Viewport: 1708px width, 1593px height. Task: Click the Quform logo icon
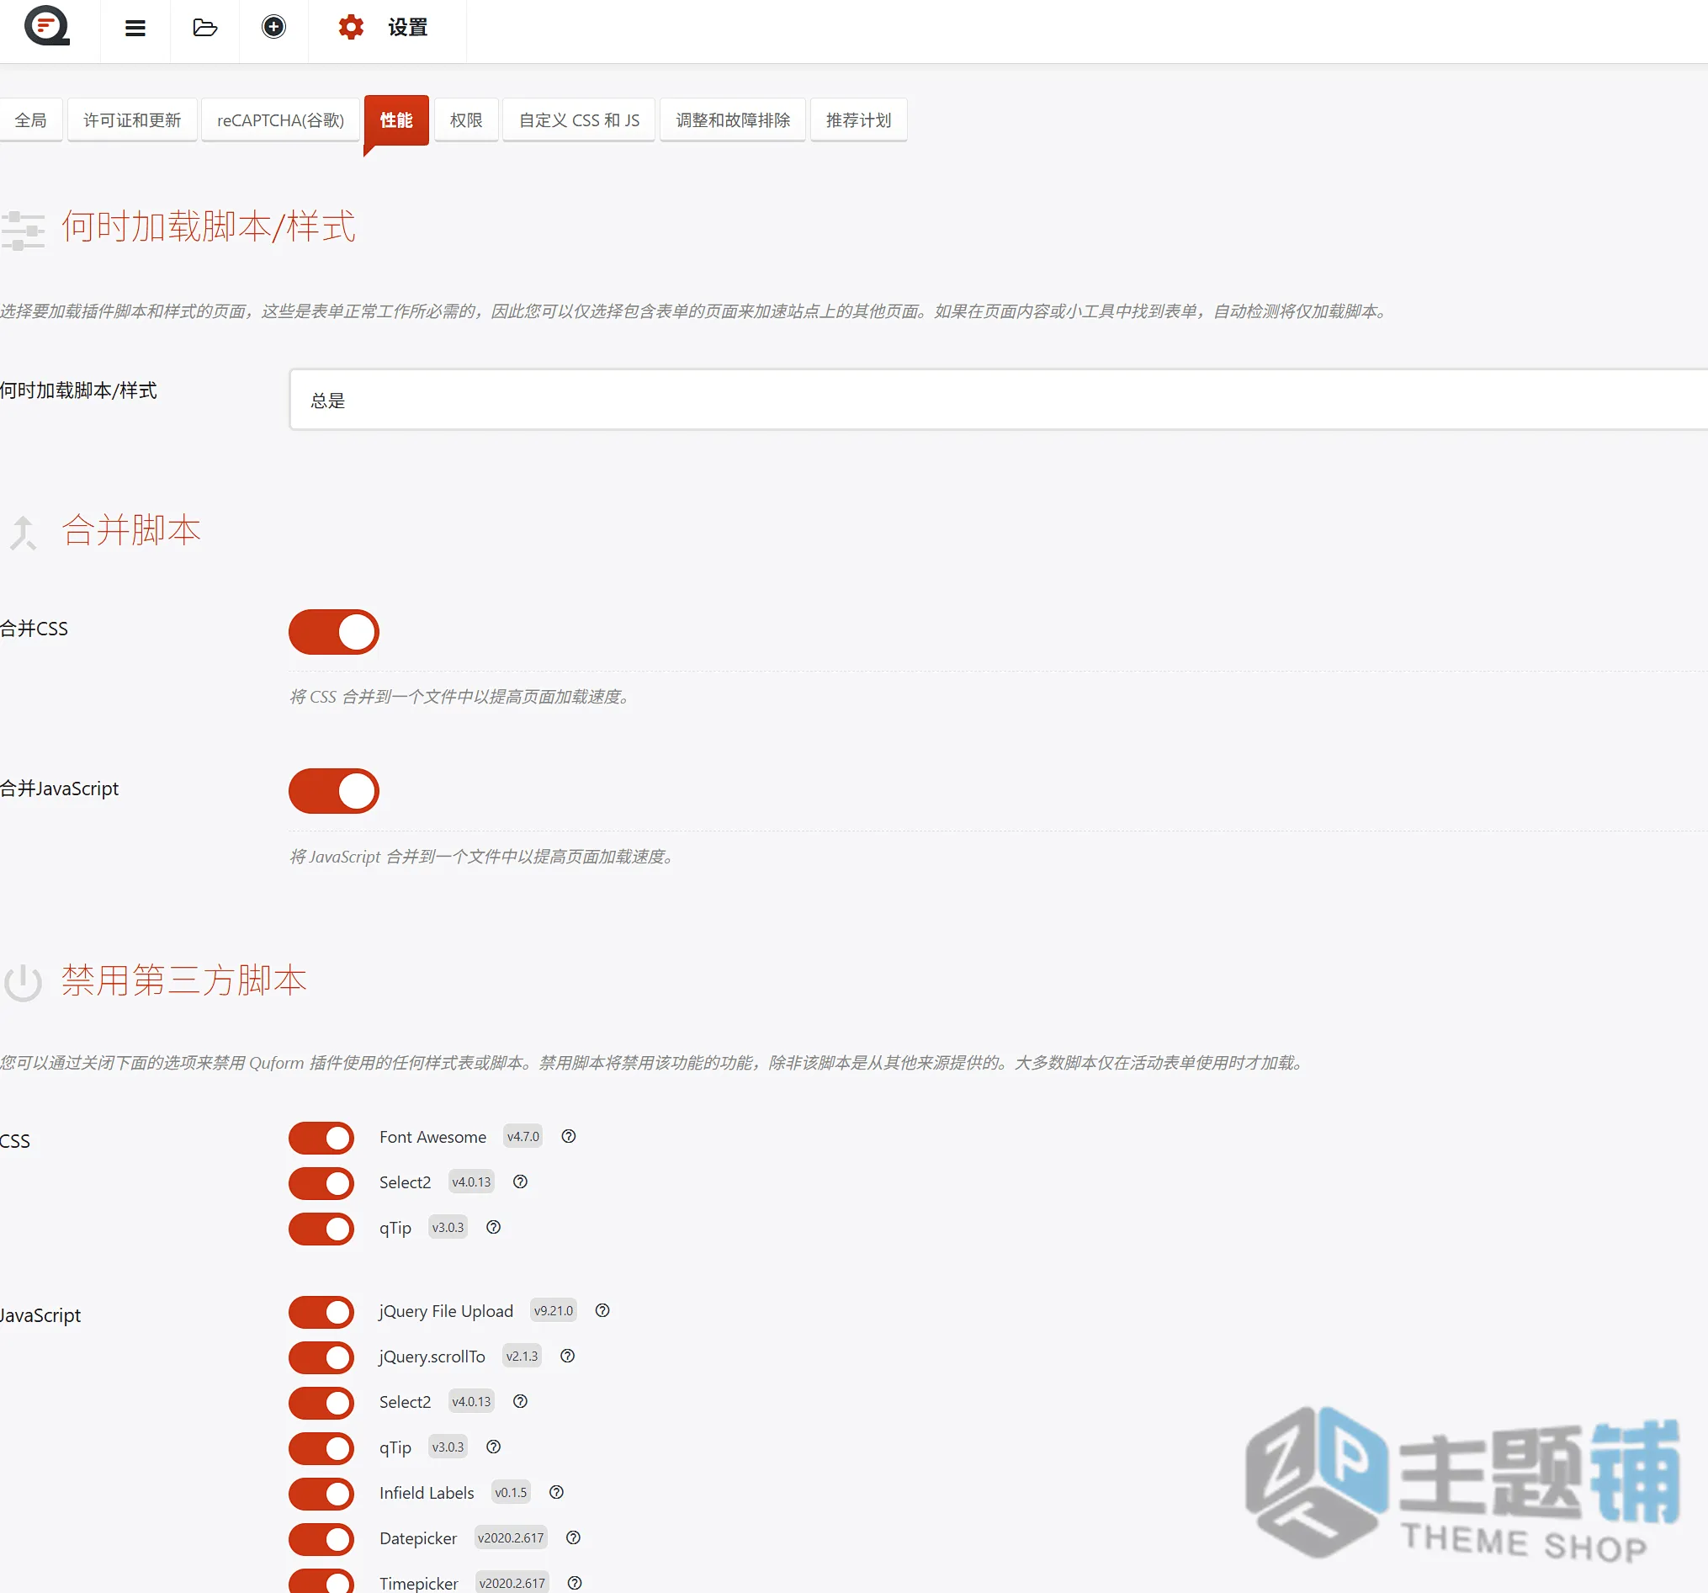pyautogui.click(x=47, y=27)
